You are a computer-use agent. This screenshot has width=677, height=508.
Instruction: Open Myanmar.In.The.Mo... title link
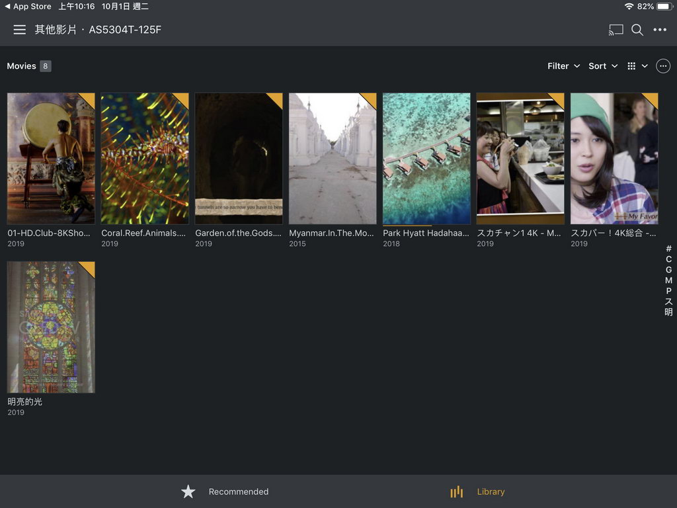pyautogui.click(x=331, y=233)
